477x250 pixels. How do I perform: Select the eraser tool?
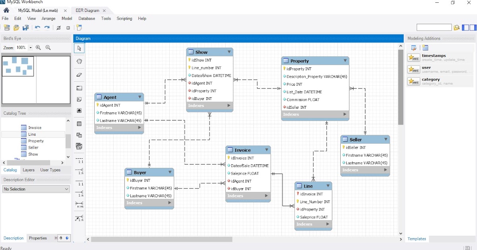pos(79,74)
